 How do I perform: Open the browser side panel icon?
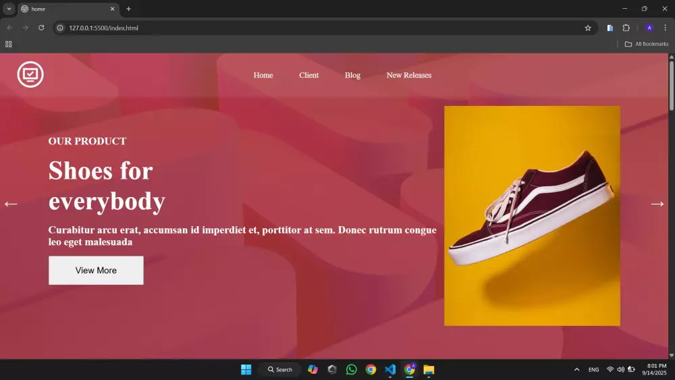[x=610, y=28]
